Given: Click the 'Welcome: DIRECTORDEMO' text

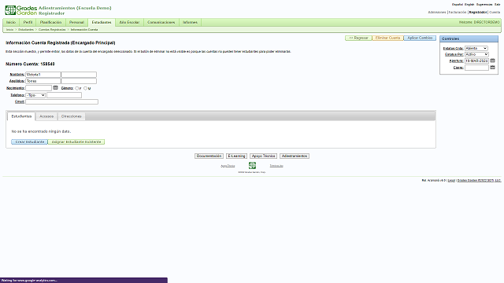Looking at the screenshot, I should [480, 22].
